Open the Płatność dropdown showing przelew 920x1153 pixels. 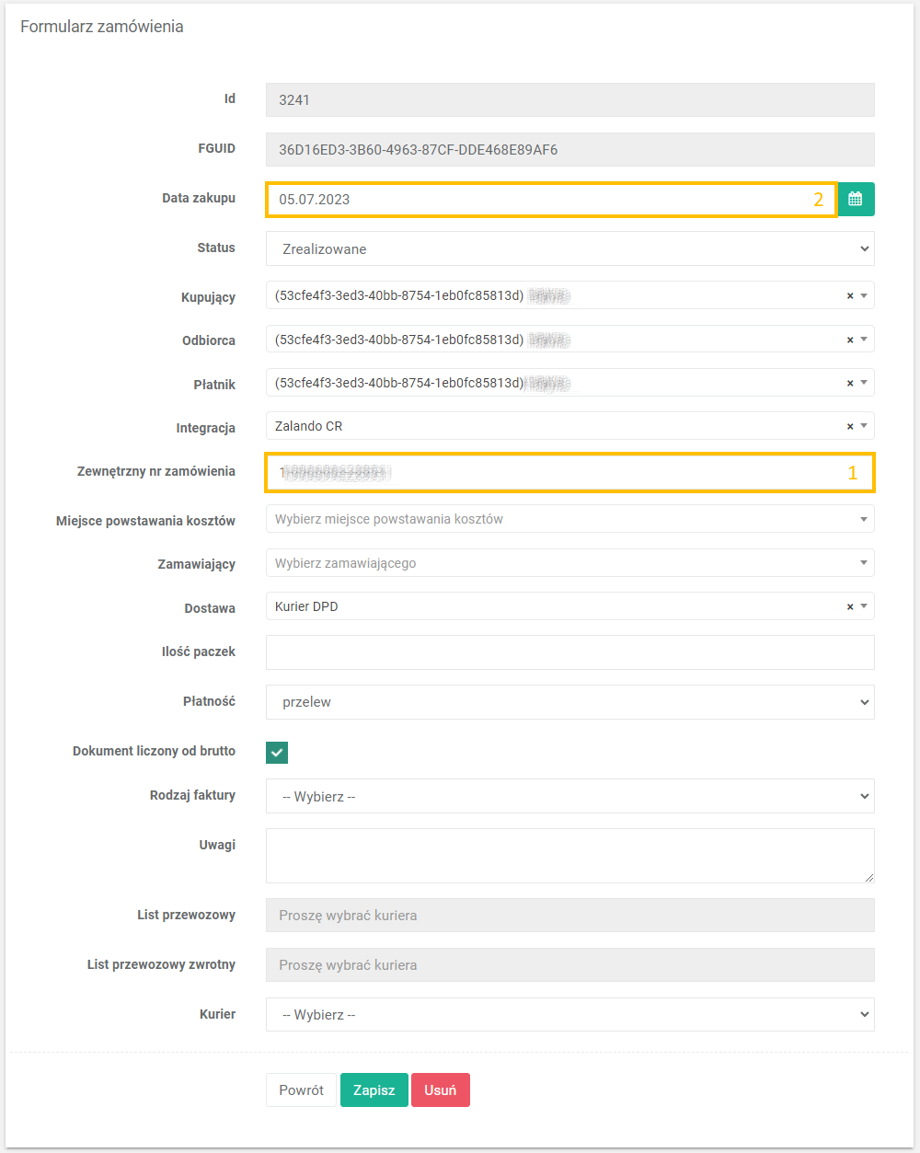click(x=569, y=702)
